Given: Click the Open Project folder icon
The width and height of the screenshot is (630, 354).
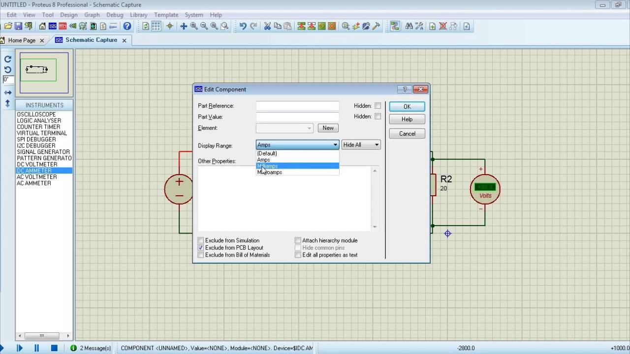Looking at the screenshot, I should point(8,26).
